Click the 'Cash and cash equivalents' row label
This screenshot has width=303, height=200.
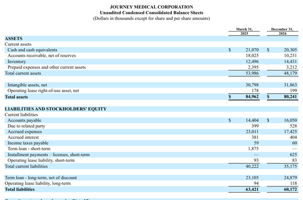tap(32, 50)
